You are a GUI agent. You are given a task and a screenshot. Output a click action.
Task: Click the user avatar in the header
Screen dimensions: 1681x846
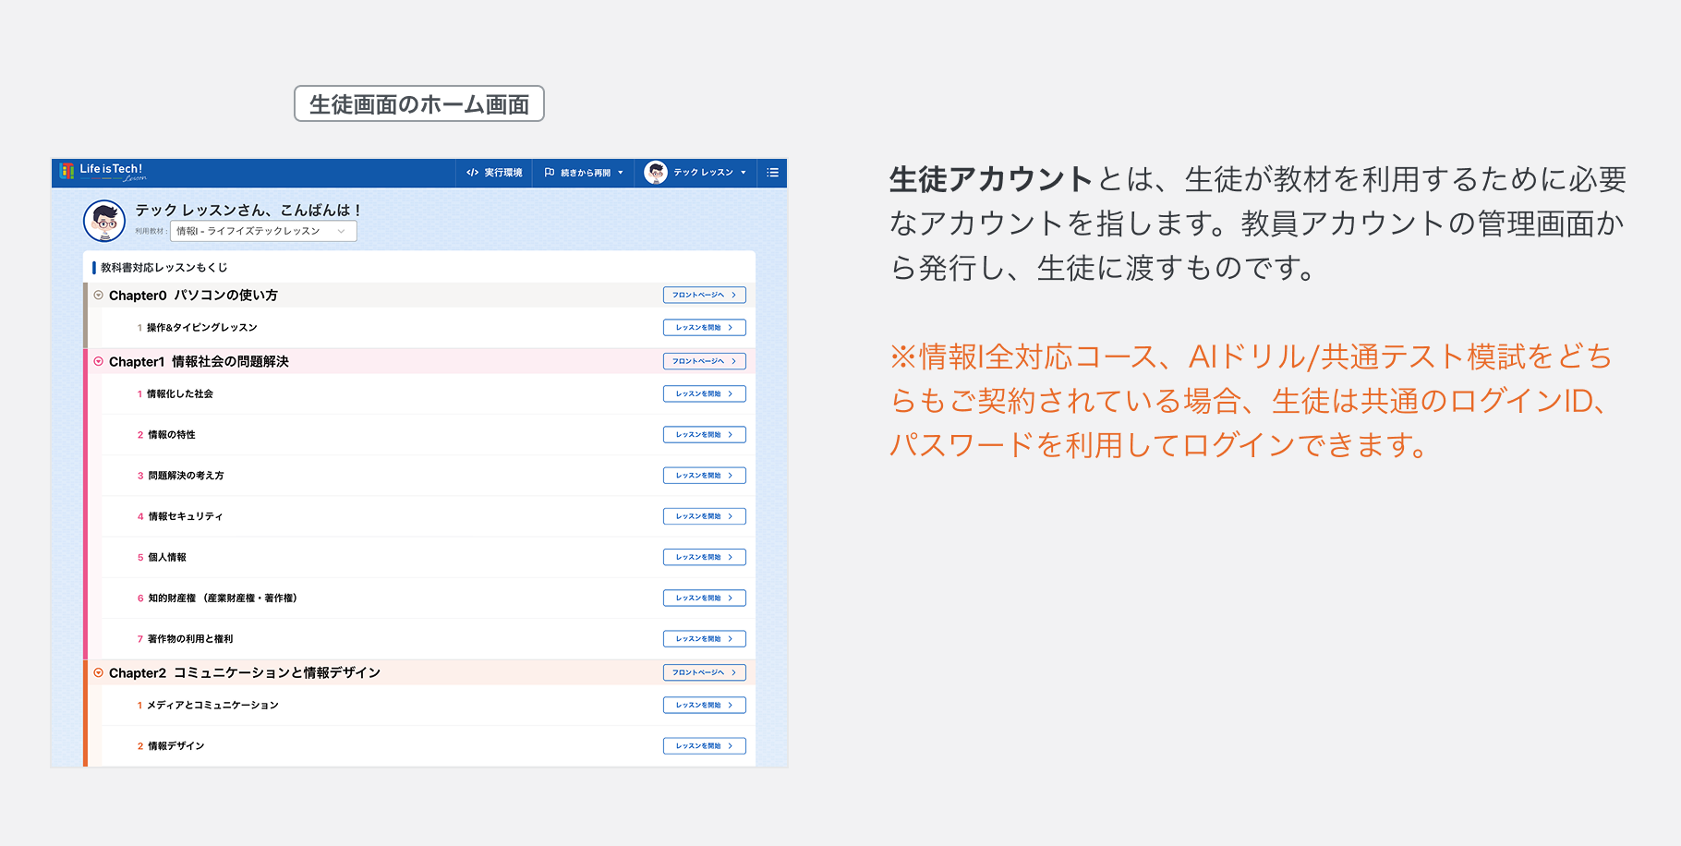tap(656, 173)
